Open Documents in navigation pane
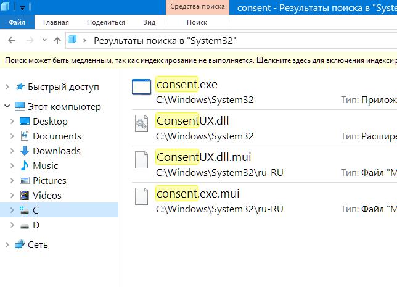Image resolution: width=397 pixels, height=287 pixels. [x=57, y=136]
